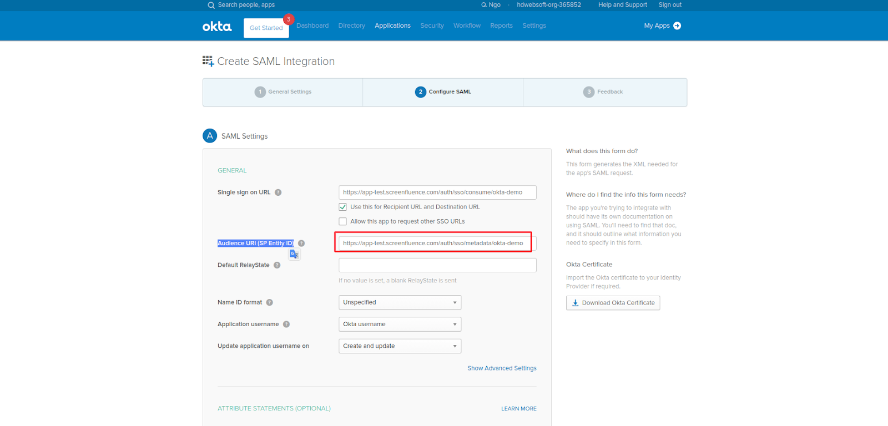Image resolution: width=888 pixels, height=426 pixels.
Task: Click help icon beside Application username
Action: 286,324
